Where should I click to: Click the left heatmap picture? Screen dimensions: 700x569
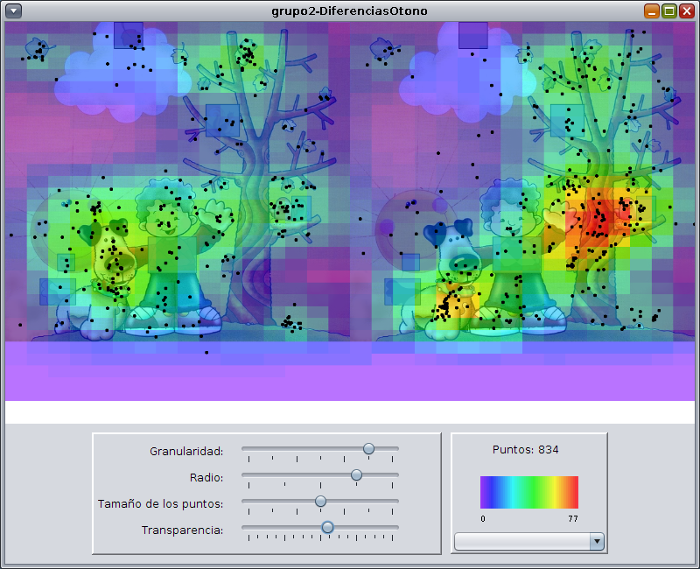(178, 182)
